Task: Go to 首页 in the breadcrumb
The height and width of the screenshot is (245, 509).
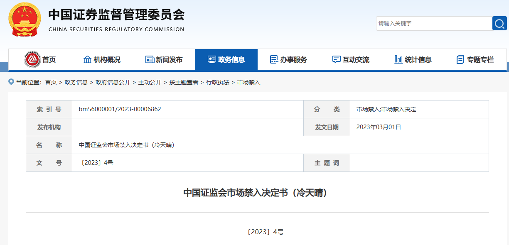Action: [51, 83]
